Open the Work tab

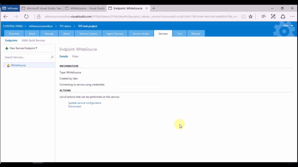click(x=32, y=34)
